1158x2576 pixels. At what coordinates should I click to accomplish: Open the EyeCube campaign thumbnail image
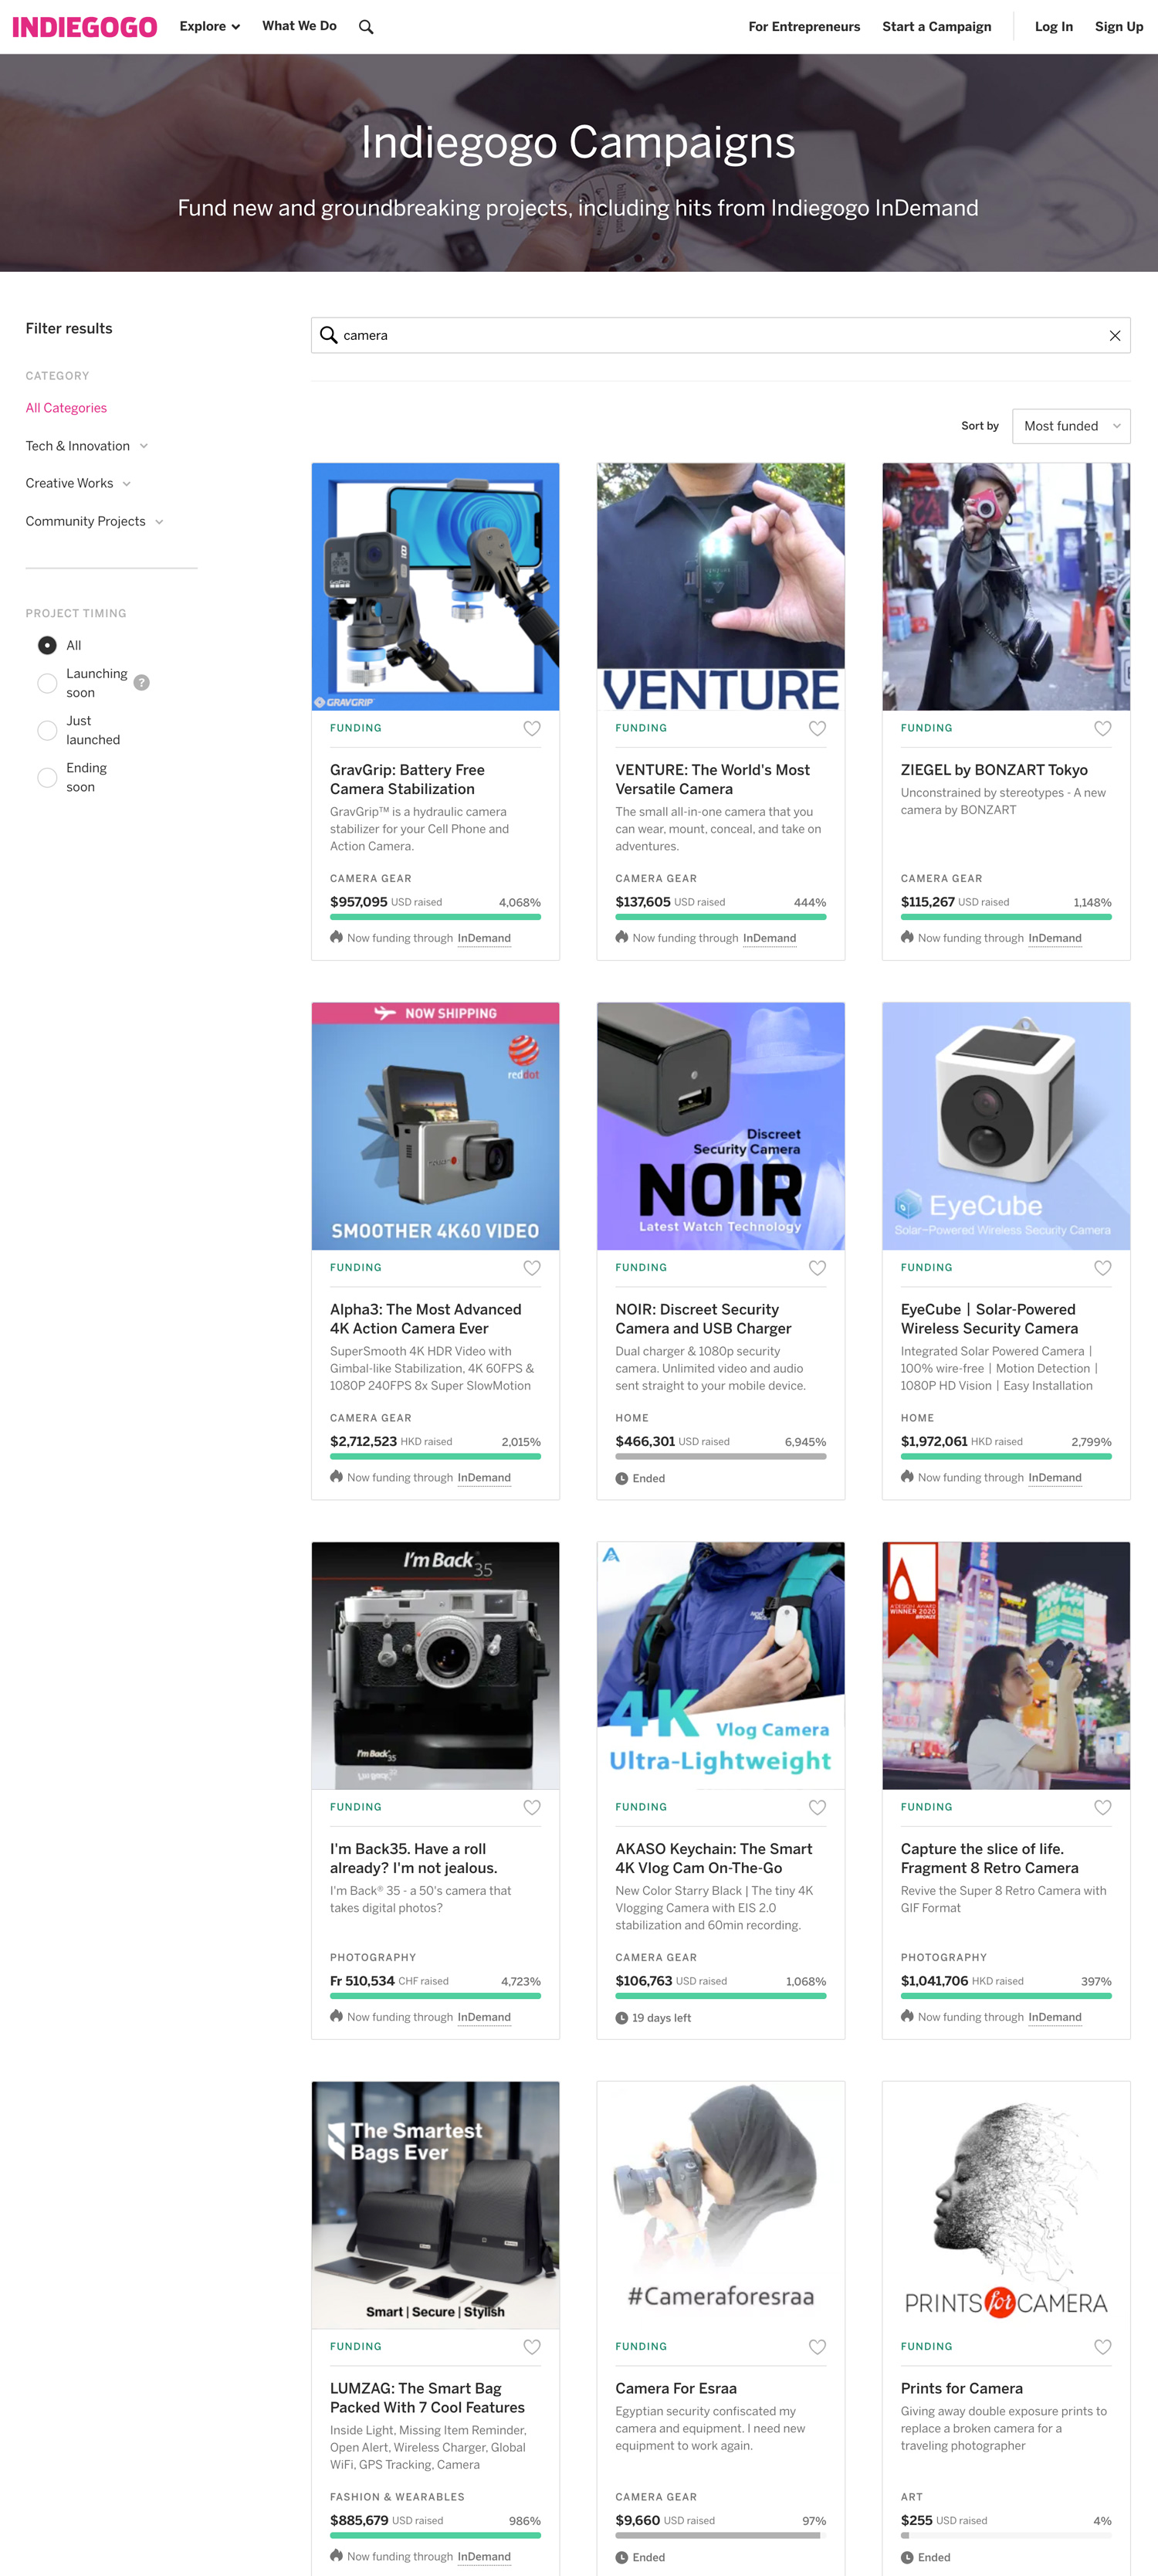pos(1006,1127)
